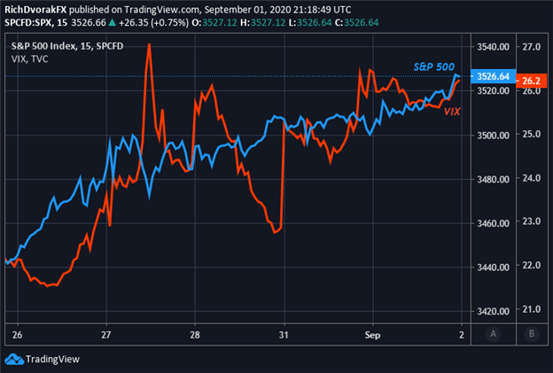Click date label 26 on time axis
This screenshot has height=373, width=553.
18,335
